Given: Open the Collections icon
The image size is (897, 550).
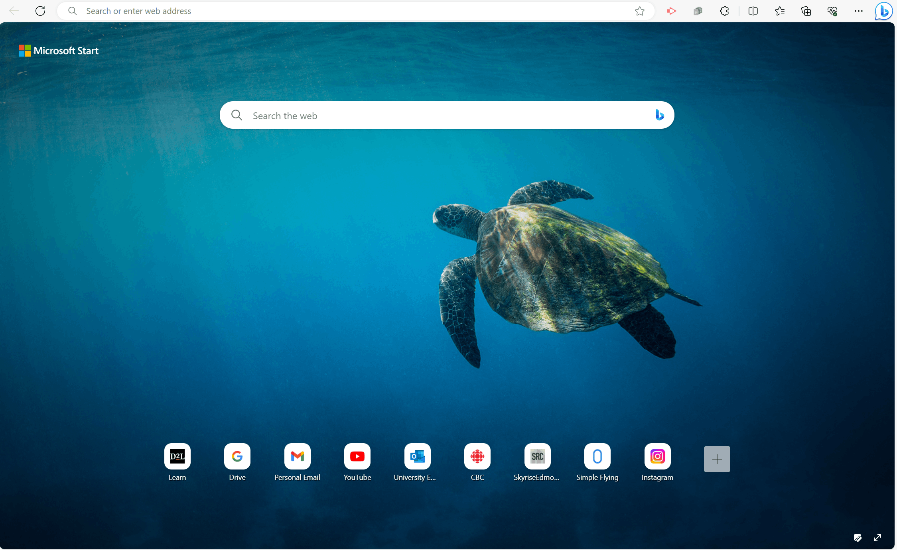Looking at the screenshot, I should 806,11.
